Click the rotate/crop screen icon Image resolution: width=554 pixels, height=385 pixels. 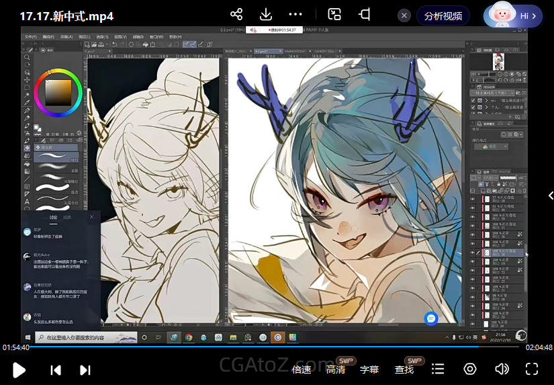pyautogui.click(x=365, y=15)
